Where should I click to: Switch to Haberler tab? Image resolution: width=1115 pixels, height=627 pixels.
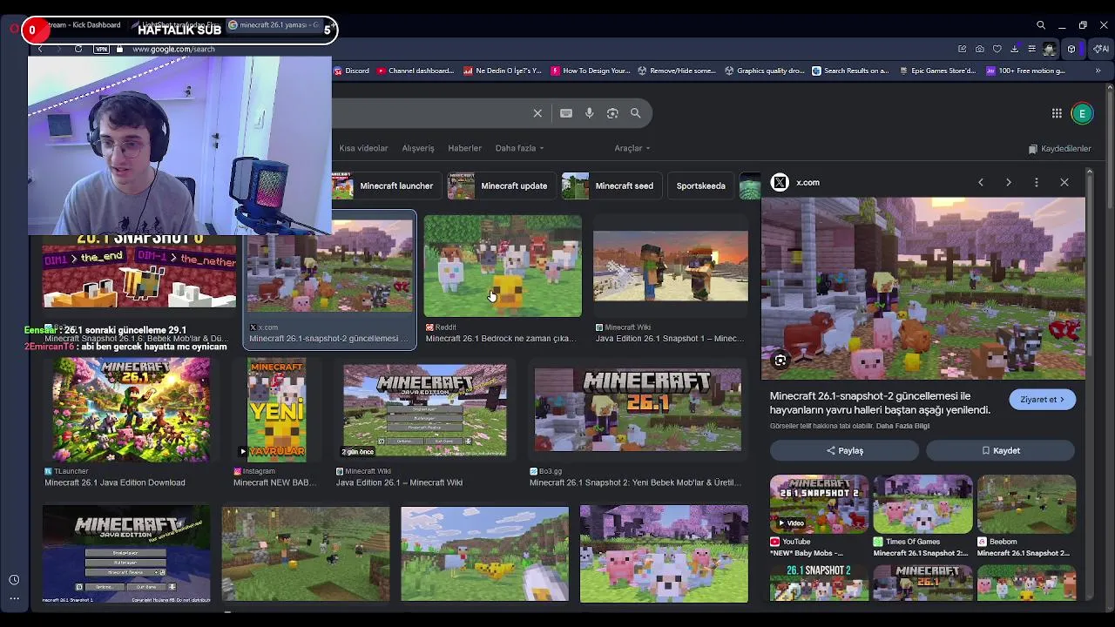464,148
